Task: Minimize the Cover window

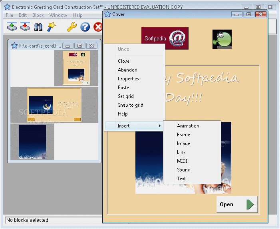Action: (x=236, y=14)
